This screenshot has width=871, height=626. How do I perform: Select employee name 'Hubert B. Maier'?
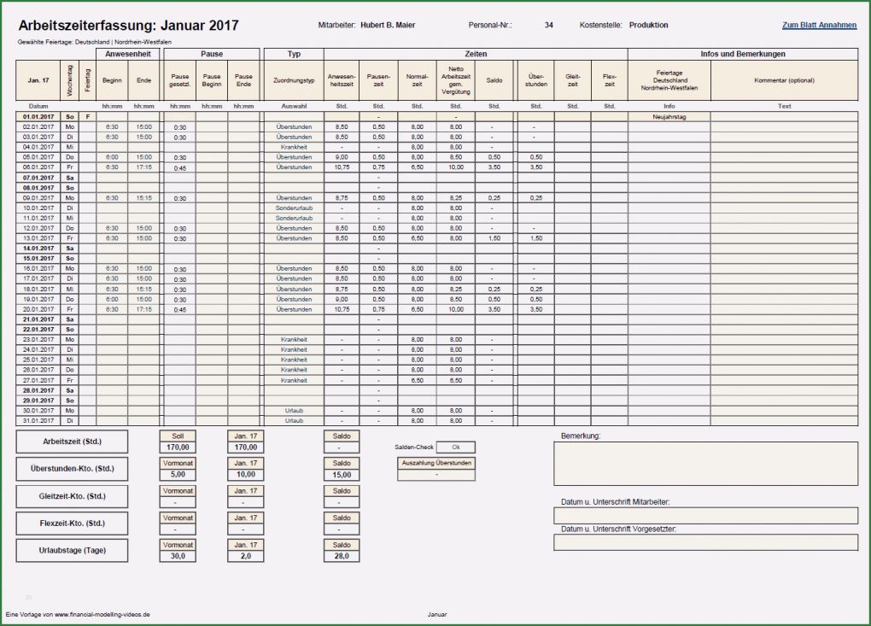pos(388,26)
